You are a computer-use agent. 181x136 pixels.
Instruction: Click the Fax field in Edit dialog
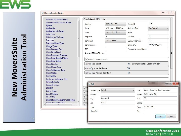pyautogui.click(x=160, y=111)
